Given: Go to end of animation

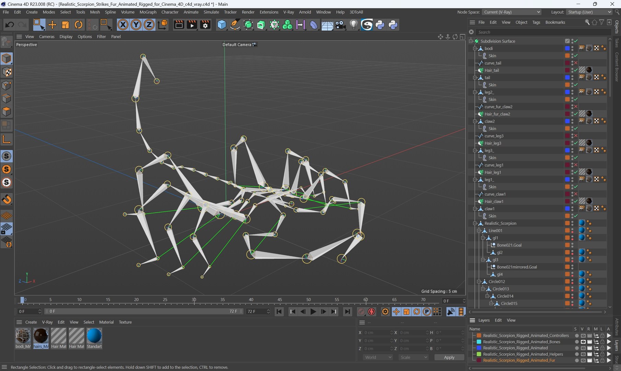Looking at the screenshot, I should point(347,312).
